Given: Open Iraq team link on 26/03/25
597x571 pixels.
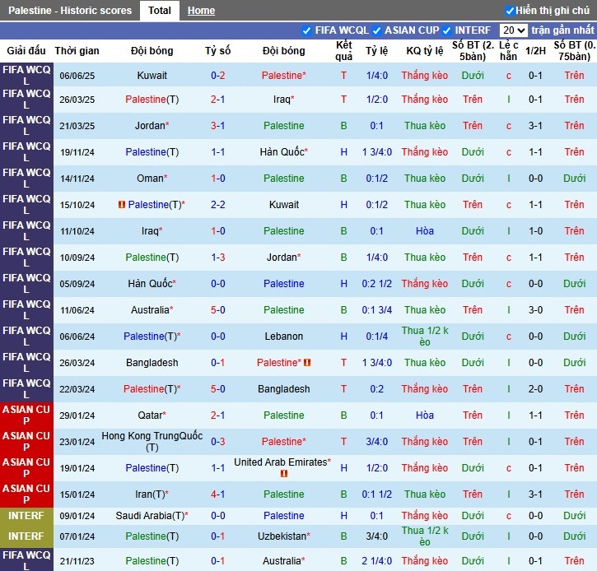Looking at the screenshot, I should [x=283, y=100].
